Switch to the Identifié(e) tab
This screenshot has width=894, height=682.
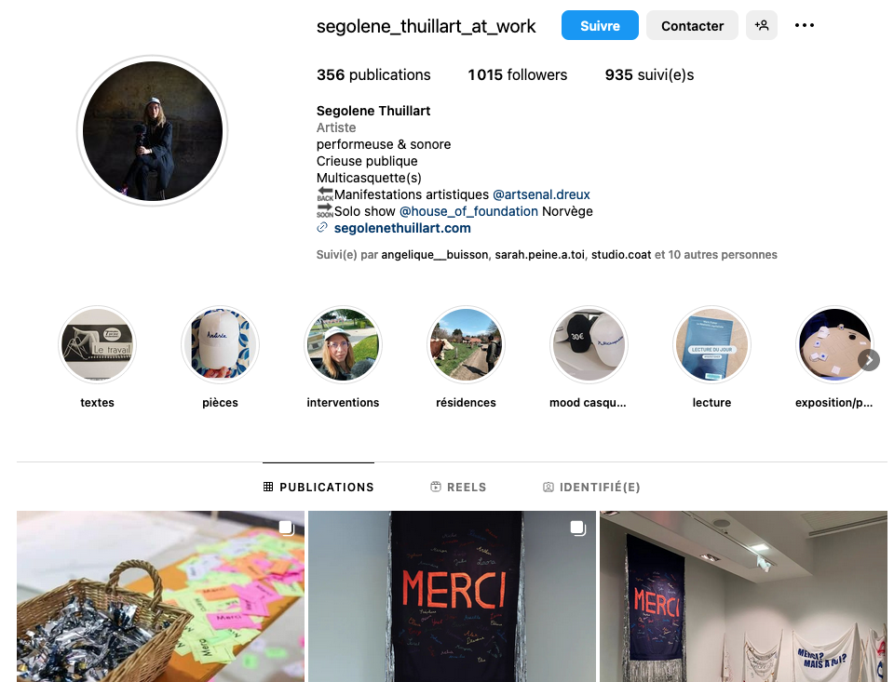pos(591,488)
